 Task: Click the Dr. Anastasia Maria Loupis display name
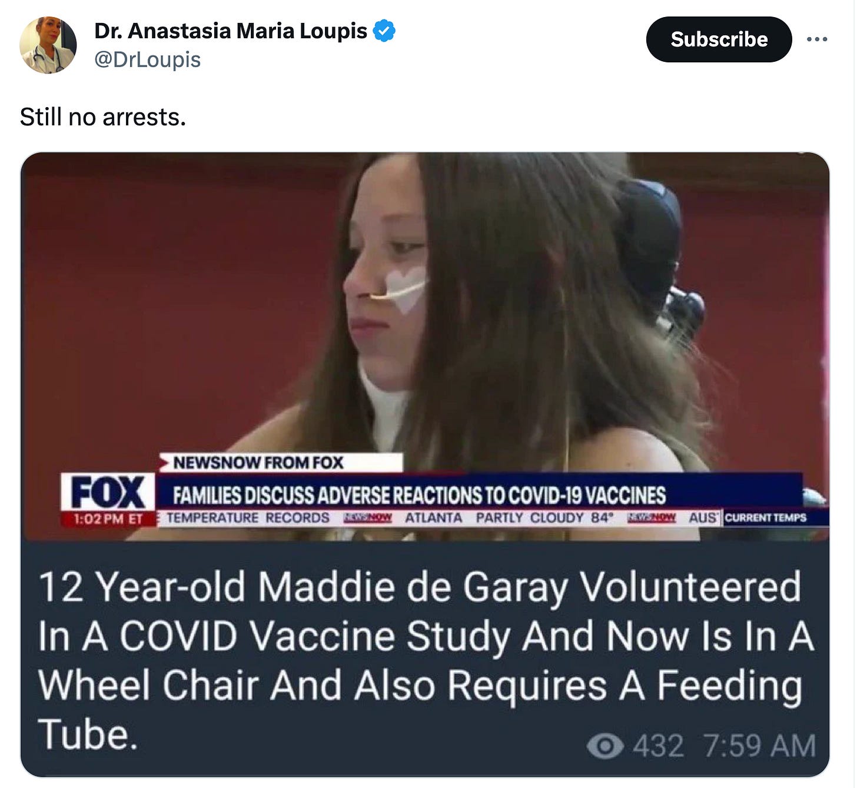[231, 31]
